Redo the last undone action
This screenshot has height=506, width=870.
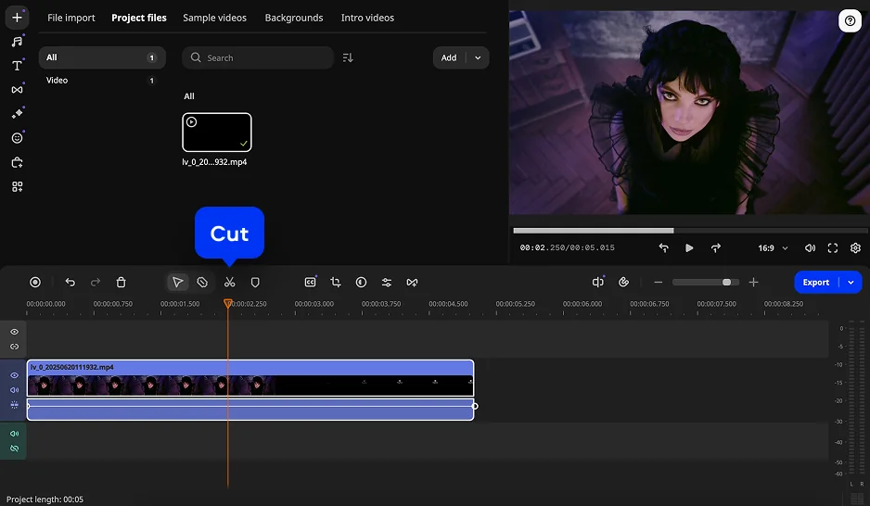tap(96, 282)
